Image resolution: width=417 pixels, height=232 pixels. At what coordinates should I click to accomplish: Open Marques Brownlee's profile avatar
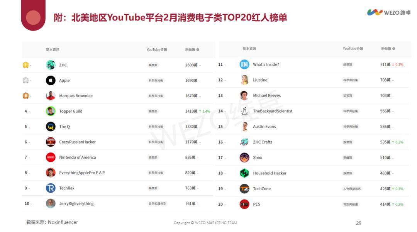(x=50, y=95)
